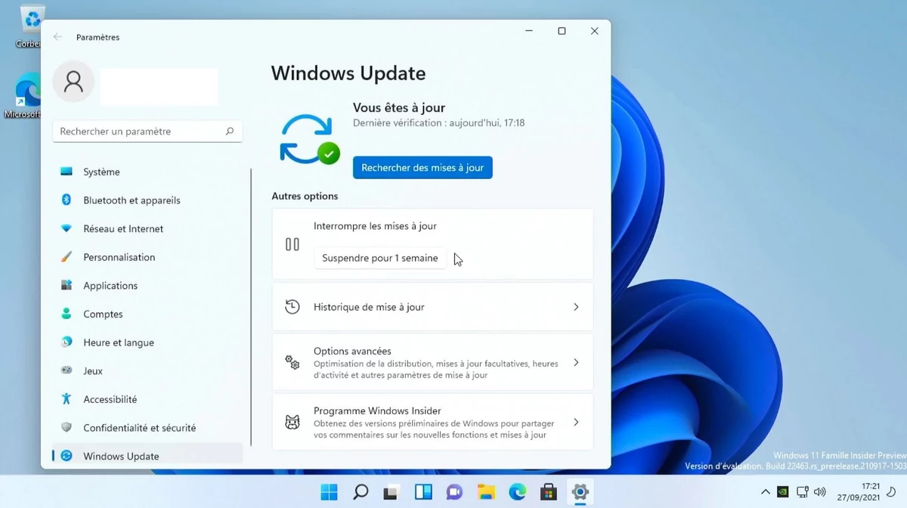Expand Historique de mise à jour
Screen dimensions: 907x508
point(577,307)
